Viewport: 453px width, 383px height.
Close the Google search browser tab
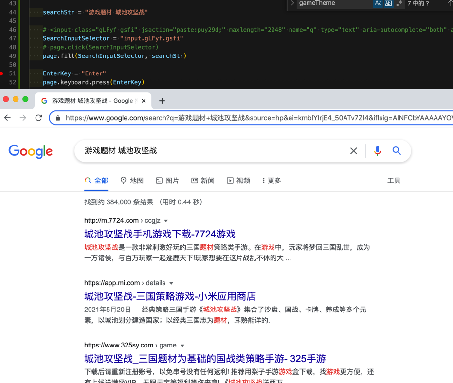tap(144, 101)
